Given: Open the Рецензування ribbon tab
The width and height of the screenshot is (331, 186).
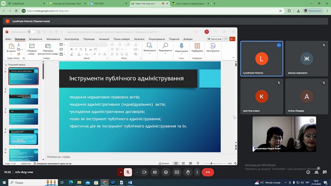Looking at the screenshot, I should coord(157,39).
